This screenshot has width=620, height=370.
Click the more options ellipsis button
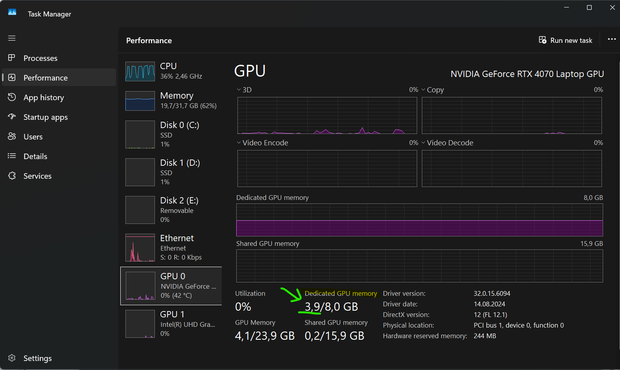(x=611, y=39)
